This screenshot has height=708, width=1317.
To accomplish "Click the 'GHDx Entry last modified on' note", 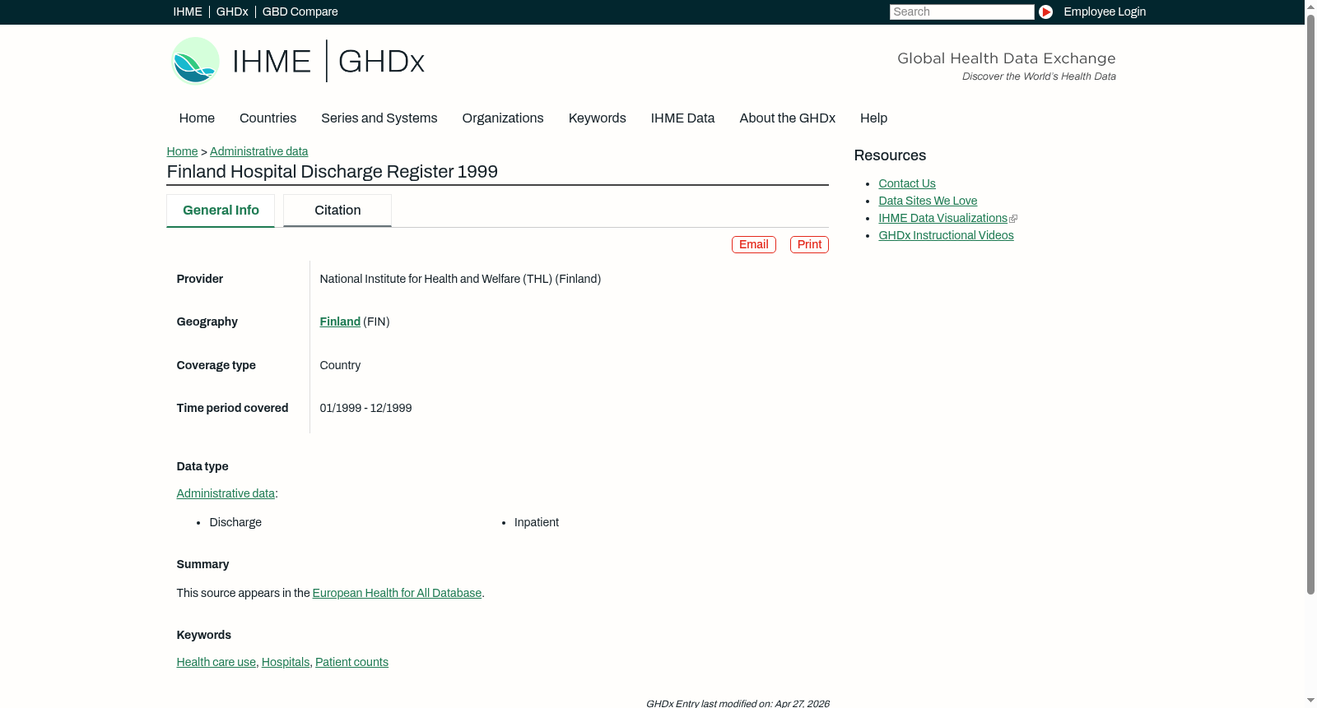I will [x=738, y=704].
